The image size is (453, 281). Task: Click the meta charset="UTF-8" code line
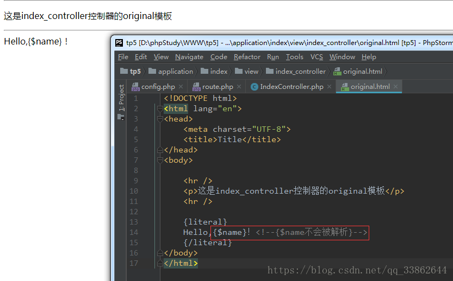(237, 129)
